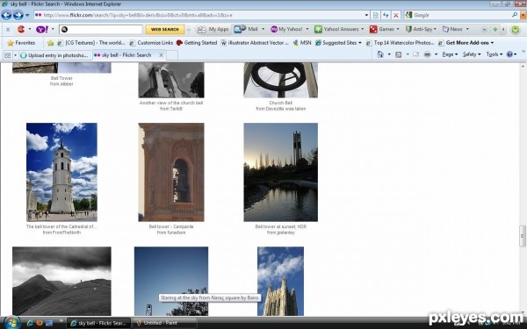Open the address bar dropdown arrow
Image resolution: width=527 pixels, height=329 pixels.
[366, 15]
